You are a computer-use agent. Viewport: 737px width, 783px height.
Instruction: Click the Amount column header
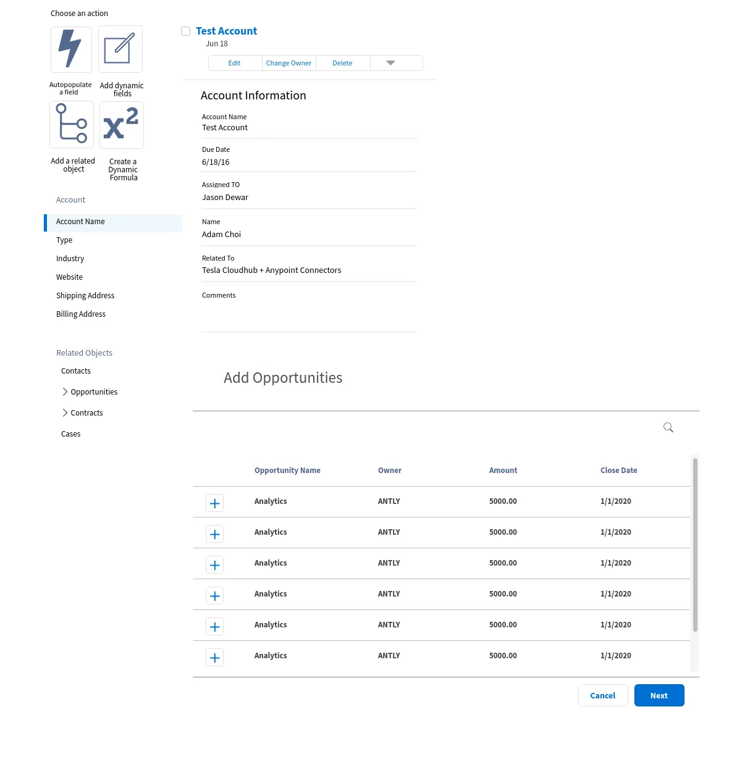503,471
